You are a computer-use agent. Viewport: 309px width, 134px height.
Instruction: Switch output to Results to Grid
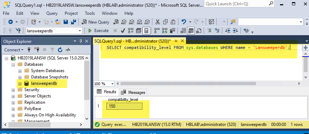[x=191, y=31]
